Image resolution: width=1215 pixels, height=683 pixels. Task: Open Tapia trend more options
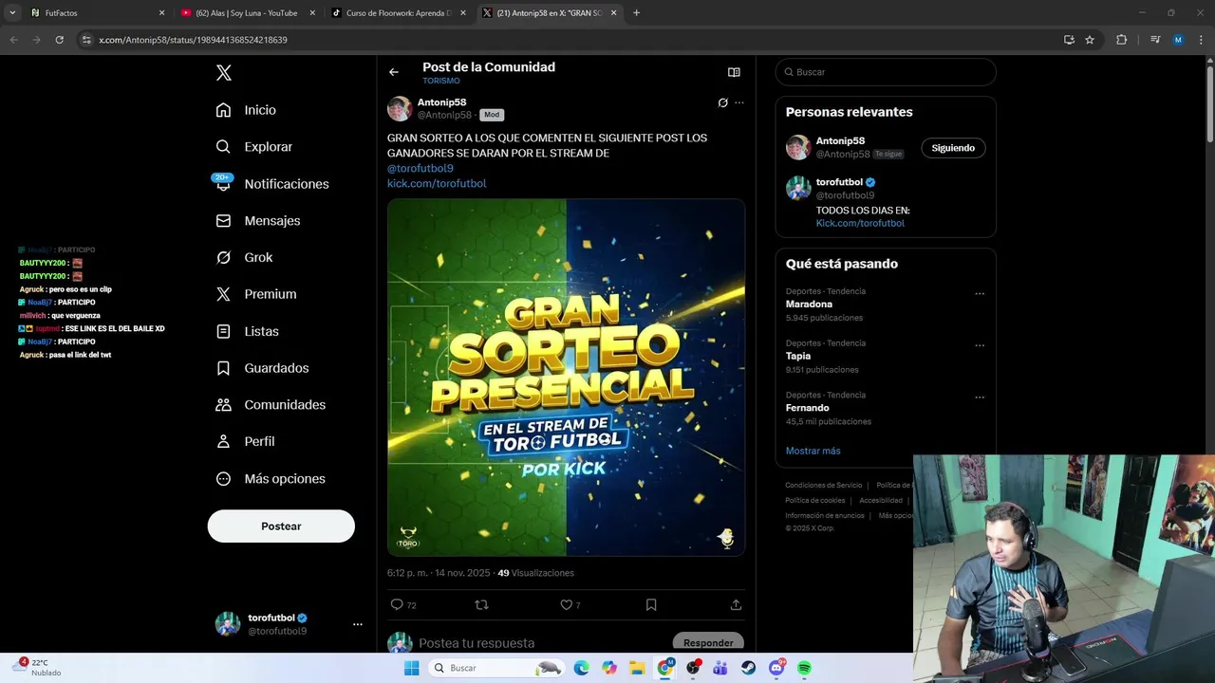tap(980, 345)
